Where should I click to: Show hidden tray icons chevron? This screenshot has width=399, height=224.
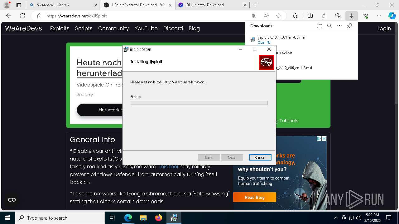pos(336,218)
